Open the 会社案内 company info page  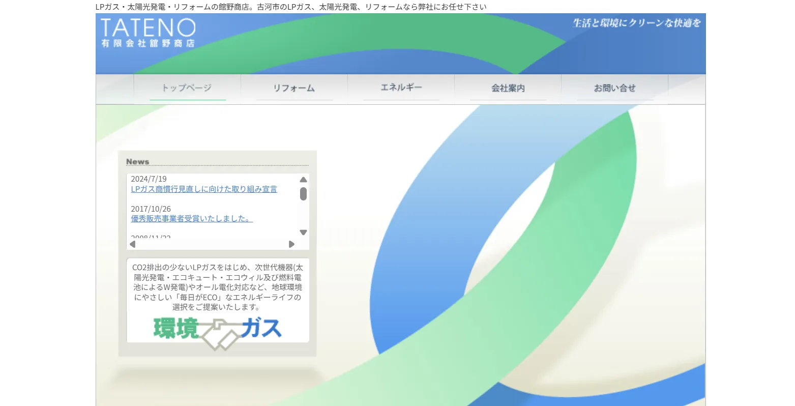pyautogui.click(x=508, y=89)
